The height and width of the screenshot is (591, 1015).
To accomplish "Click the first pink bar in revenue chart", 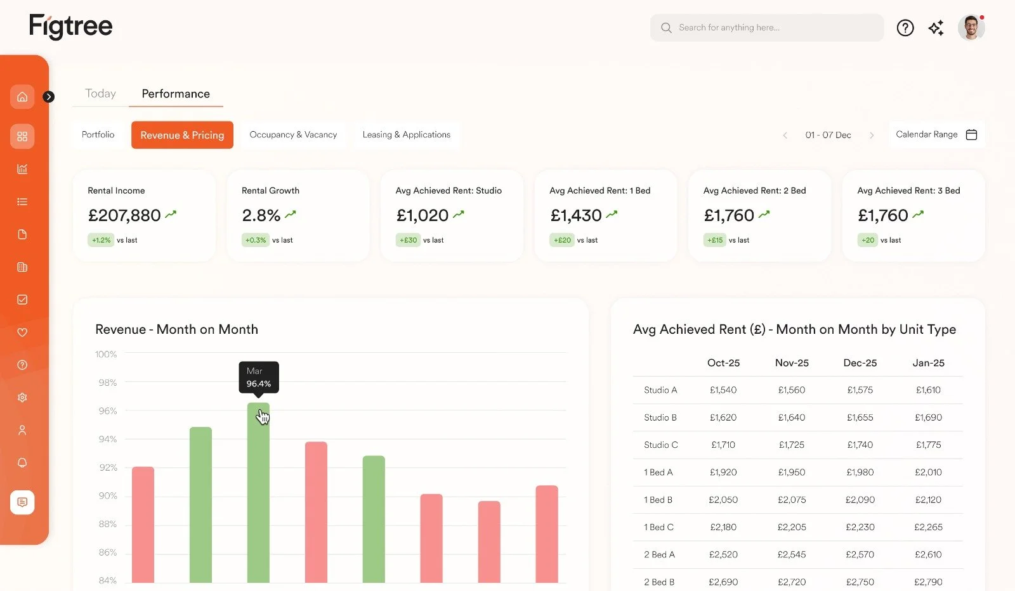I will click(x=143, y=524).
